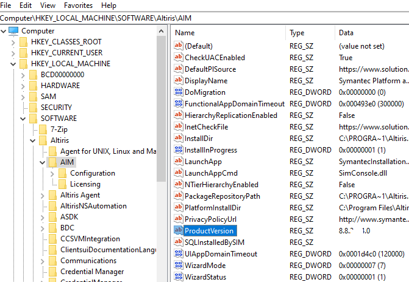Click the ProductVersion string value icon

(x=179, y=230)
